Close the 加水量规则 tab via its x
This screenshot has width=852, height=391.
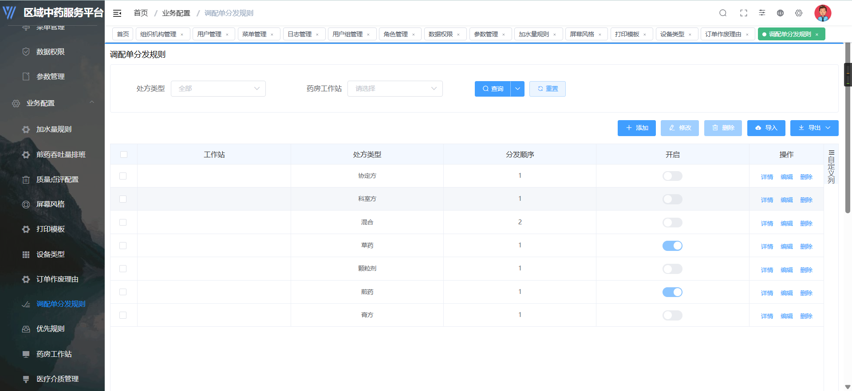[x=555, y=35]
